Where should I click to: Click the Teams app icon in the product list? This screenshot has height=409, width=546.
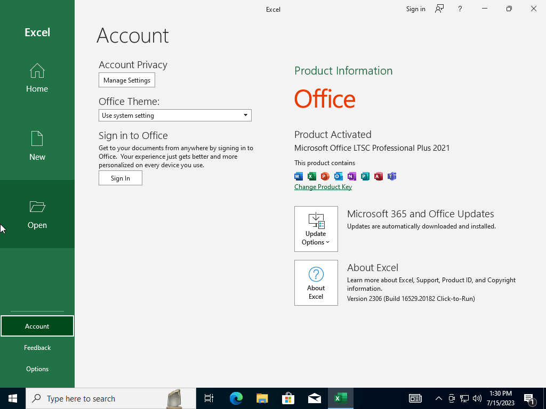click(x=392, y=176)
